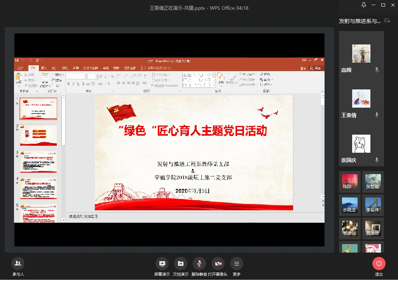
Task: Click the 发射与推进系 meeting title
Action: 360,21
